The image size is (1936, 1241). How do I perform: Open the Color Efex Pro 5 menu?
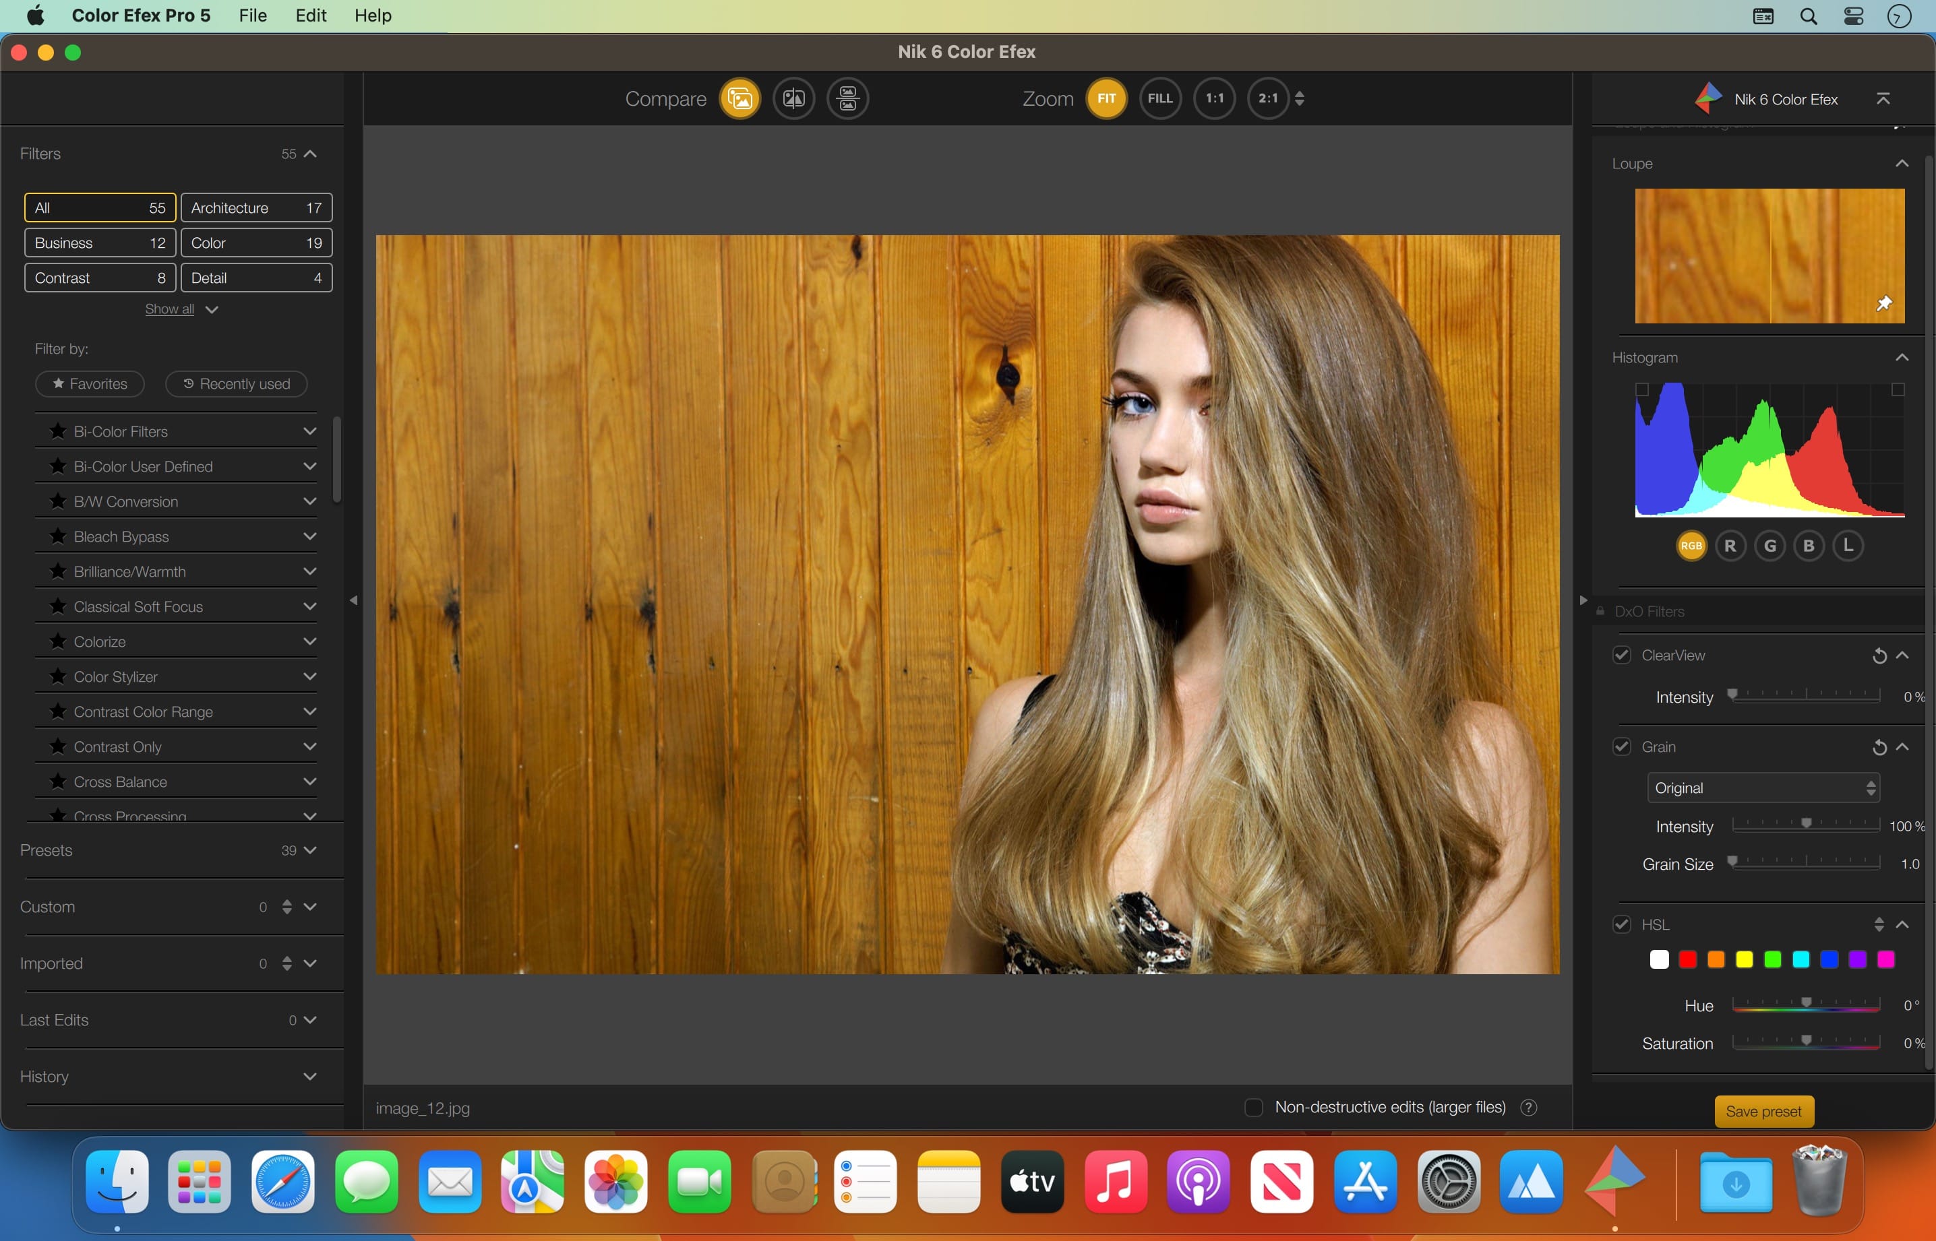tap(141, 16)
